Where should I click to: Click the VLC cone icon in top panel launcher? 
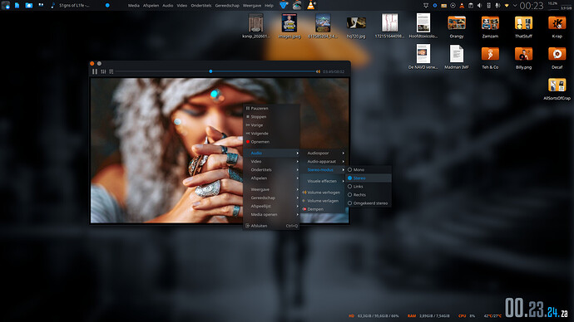click(x=311, y=5)
